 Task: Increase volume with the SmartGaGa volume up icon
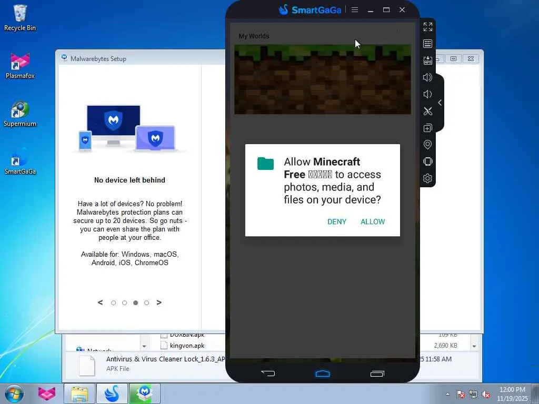427,77
